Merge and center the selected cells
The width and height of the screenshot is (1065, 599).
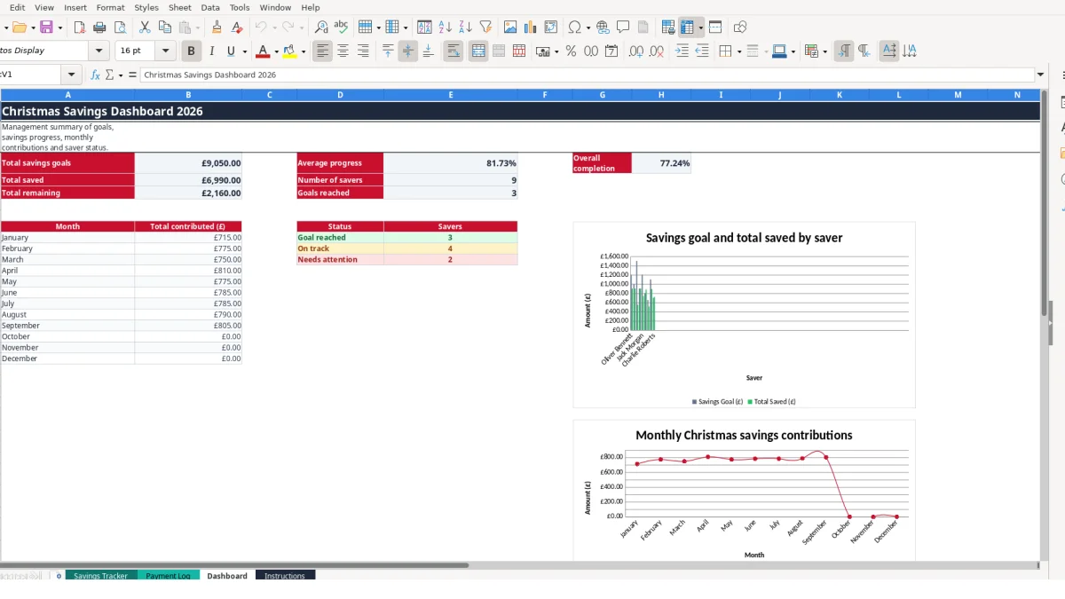(478, 51)
